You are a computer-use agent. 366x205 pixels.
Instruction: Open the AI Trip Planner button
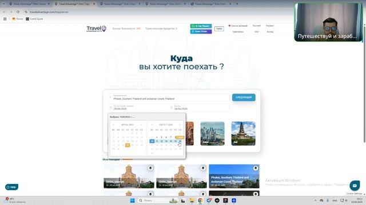pyautogui.click(x=201, y=26)
